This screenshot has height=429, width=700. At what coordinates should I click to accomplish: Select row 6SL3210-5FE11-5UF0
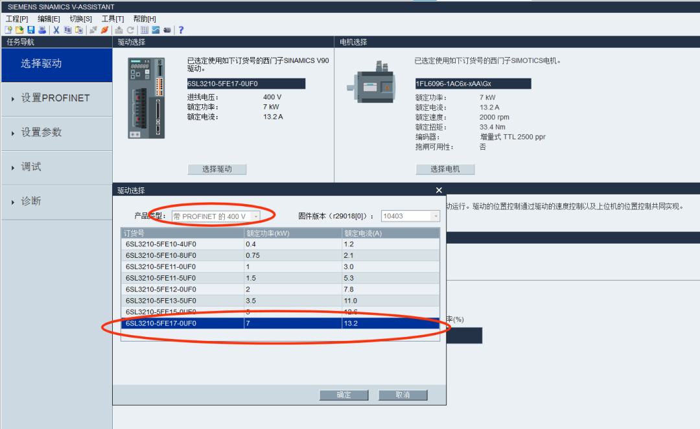281,278
